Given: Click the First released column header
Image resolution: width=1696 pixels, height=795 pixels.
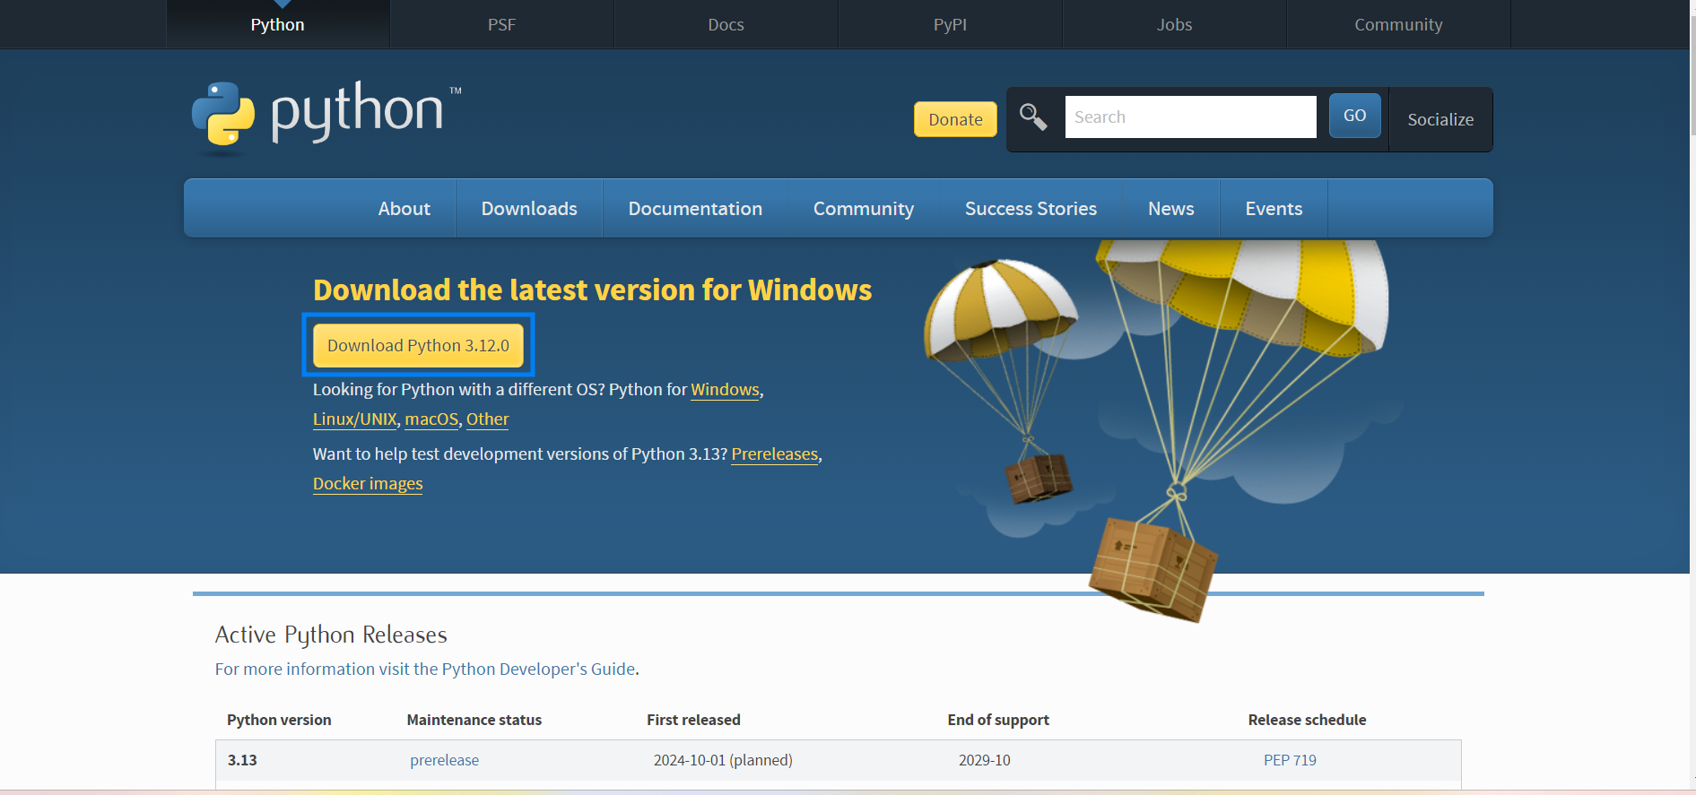Looking at the screenshot, I should [x=693, y=720].
